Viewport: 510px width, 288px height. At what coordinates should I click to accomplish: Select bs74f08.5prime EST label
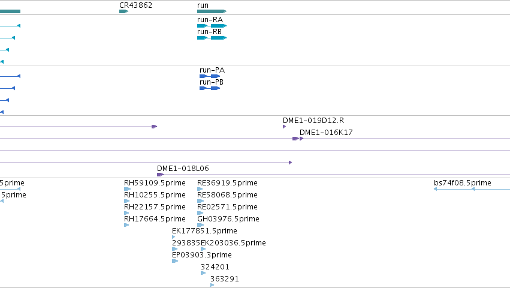coord(463,183)
